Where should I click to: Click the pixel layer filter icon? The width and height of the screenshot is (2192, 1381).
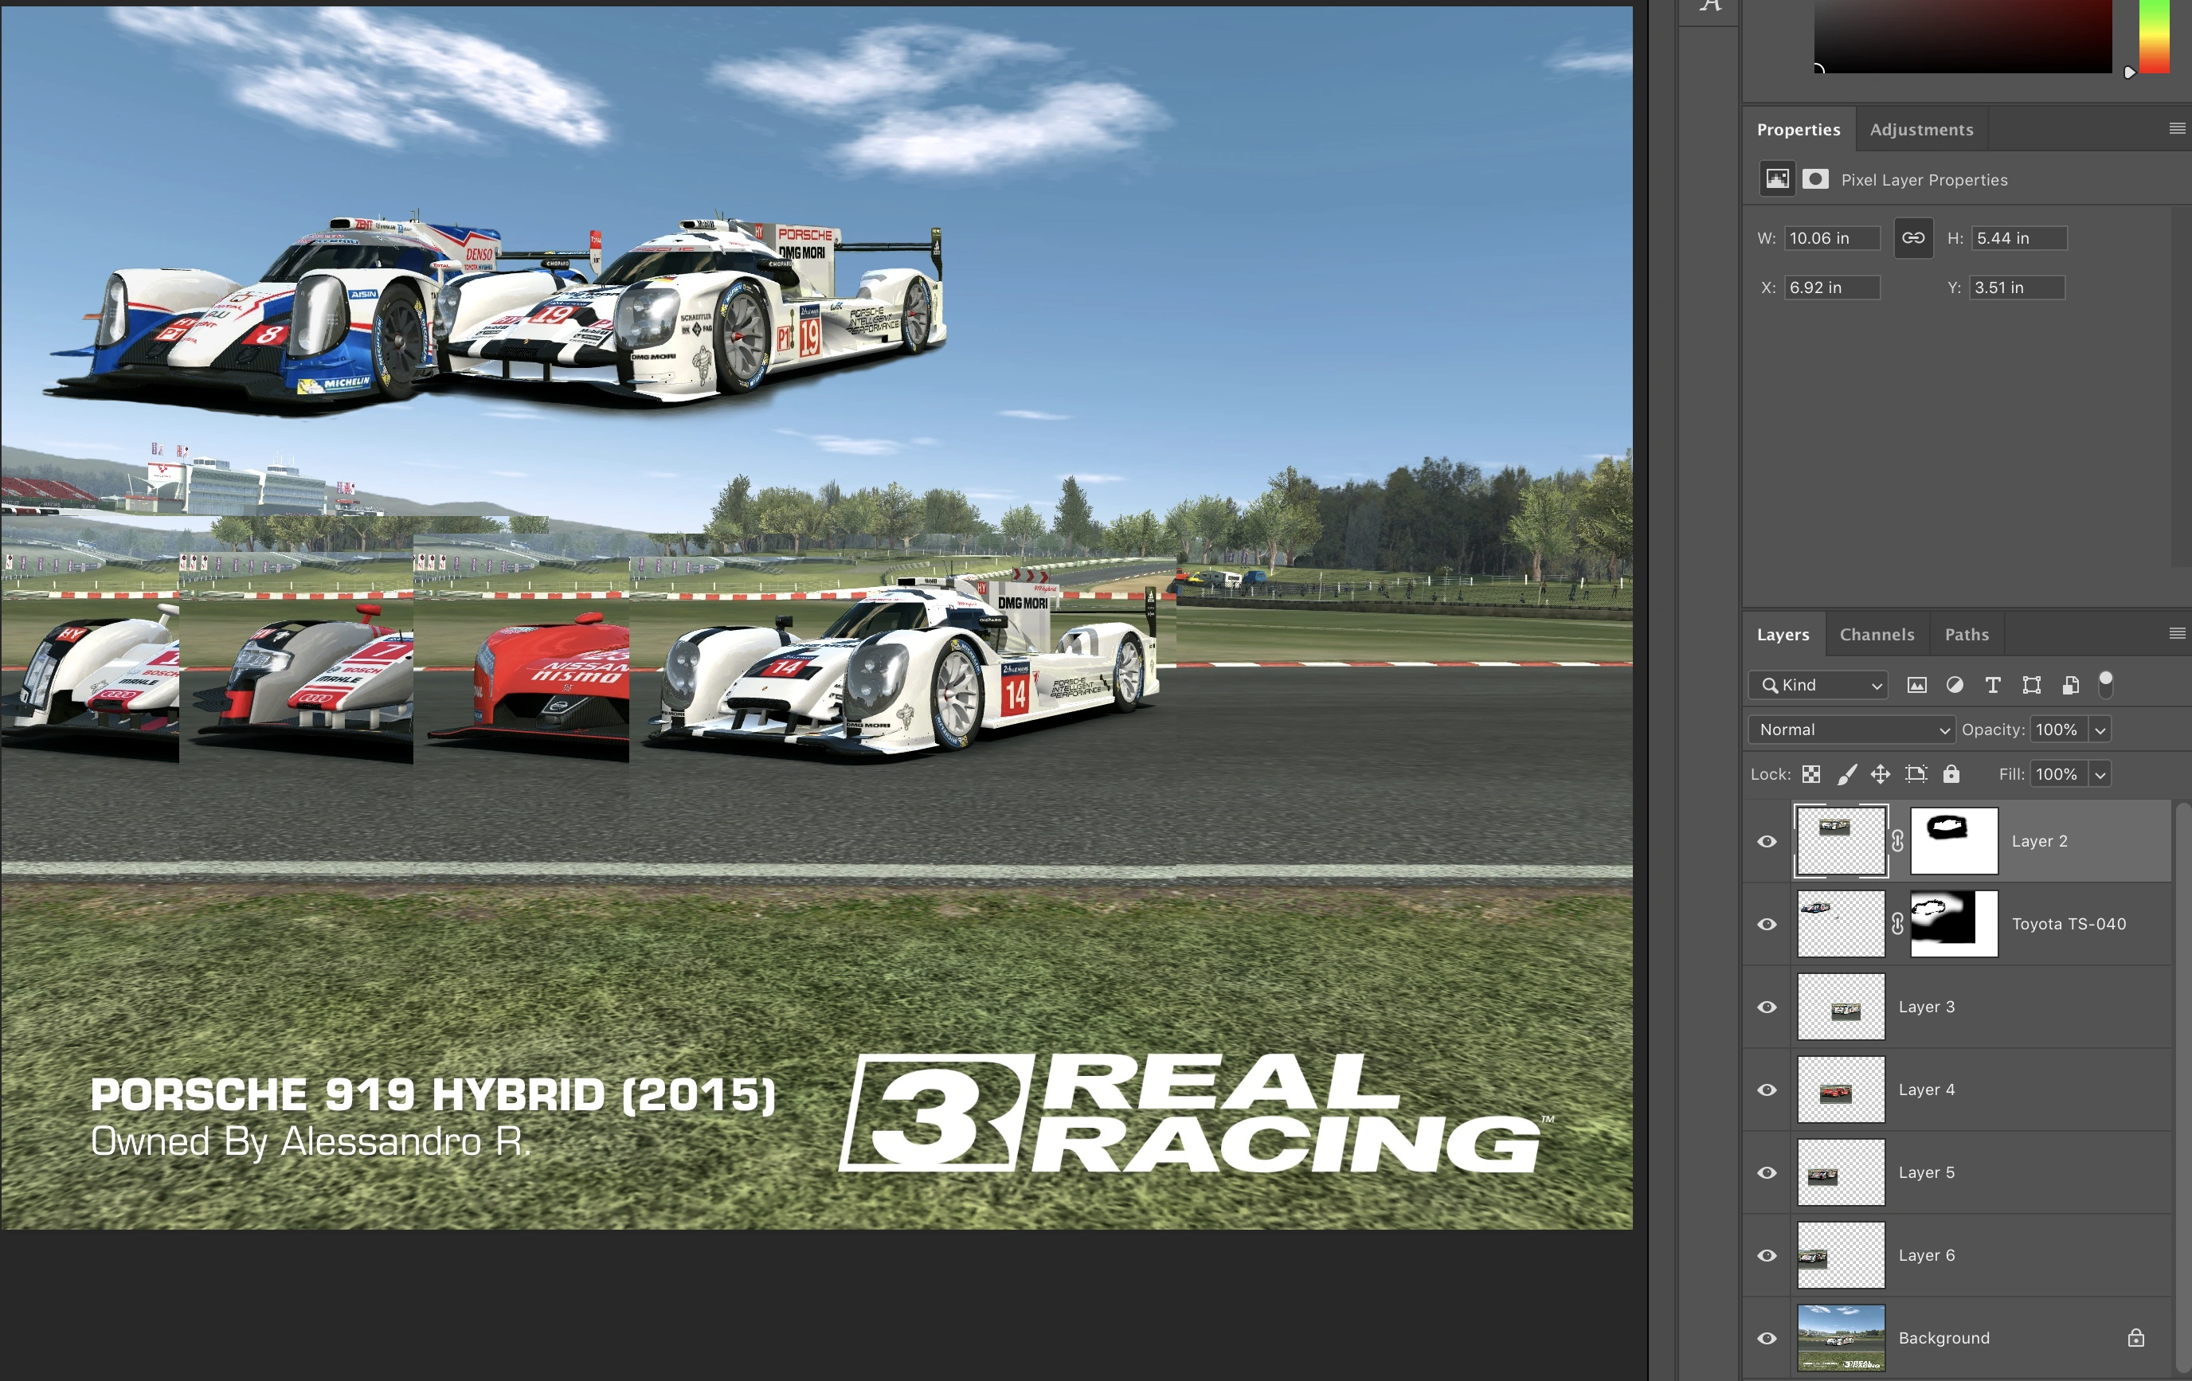(1916, 685)
